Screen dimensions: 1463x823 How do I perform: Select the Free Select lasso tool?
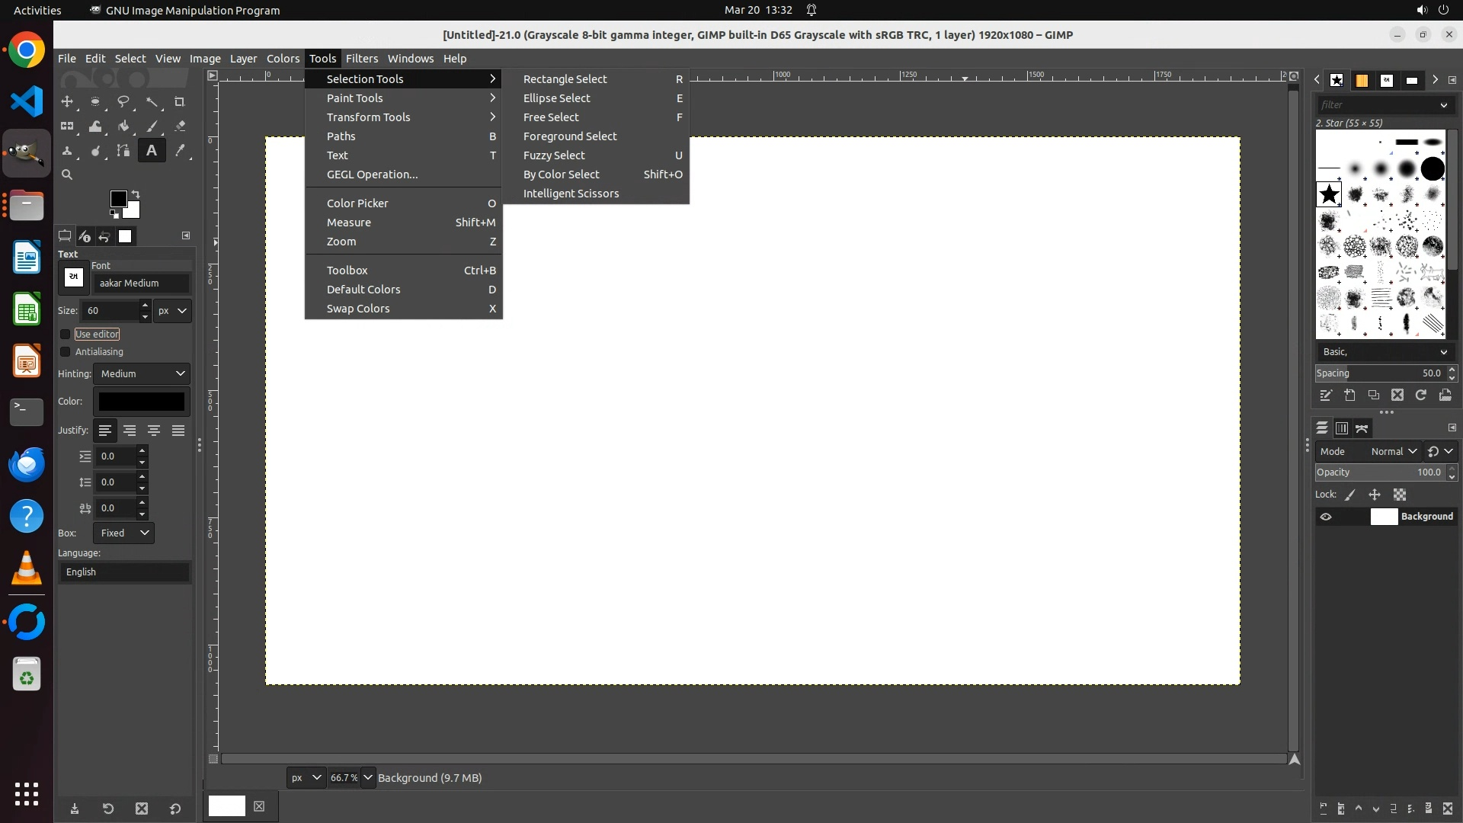tap(123, 101)
